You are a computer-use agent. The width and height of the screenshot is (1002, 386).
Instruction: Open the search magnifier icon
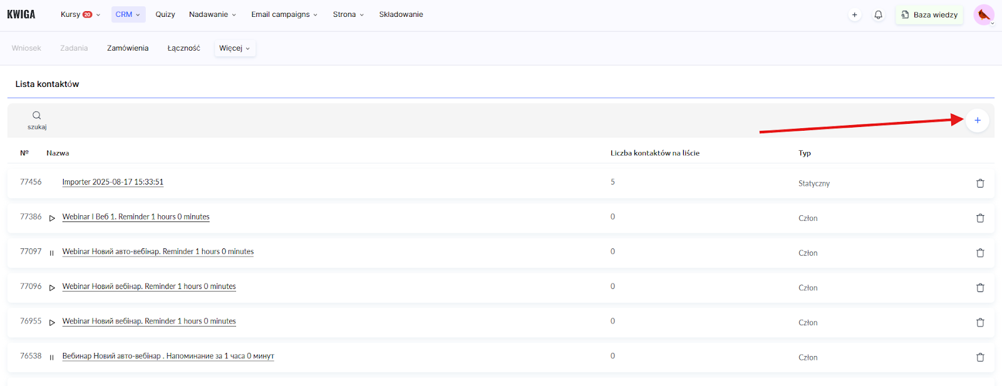[37, 116]
